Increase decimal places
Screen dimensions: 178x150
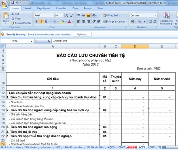click(x=150, y=21)
